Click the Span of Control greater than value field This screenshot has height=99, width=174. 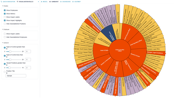coord(28,51)
